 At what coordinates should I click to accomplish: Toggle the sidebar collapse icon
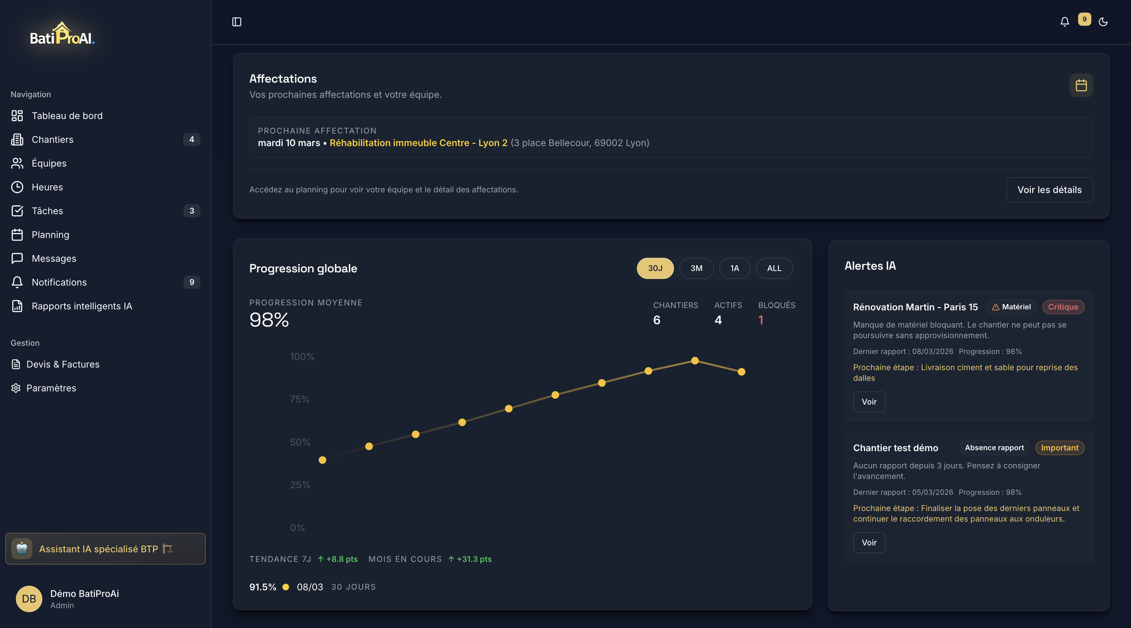tap(237, 22)
